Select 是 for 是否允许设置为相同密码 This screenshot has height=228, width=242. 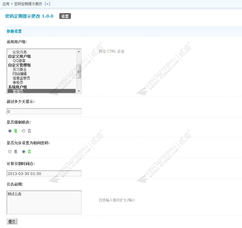tap(10, 152)
